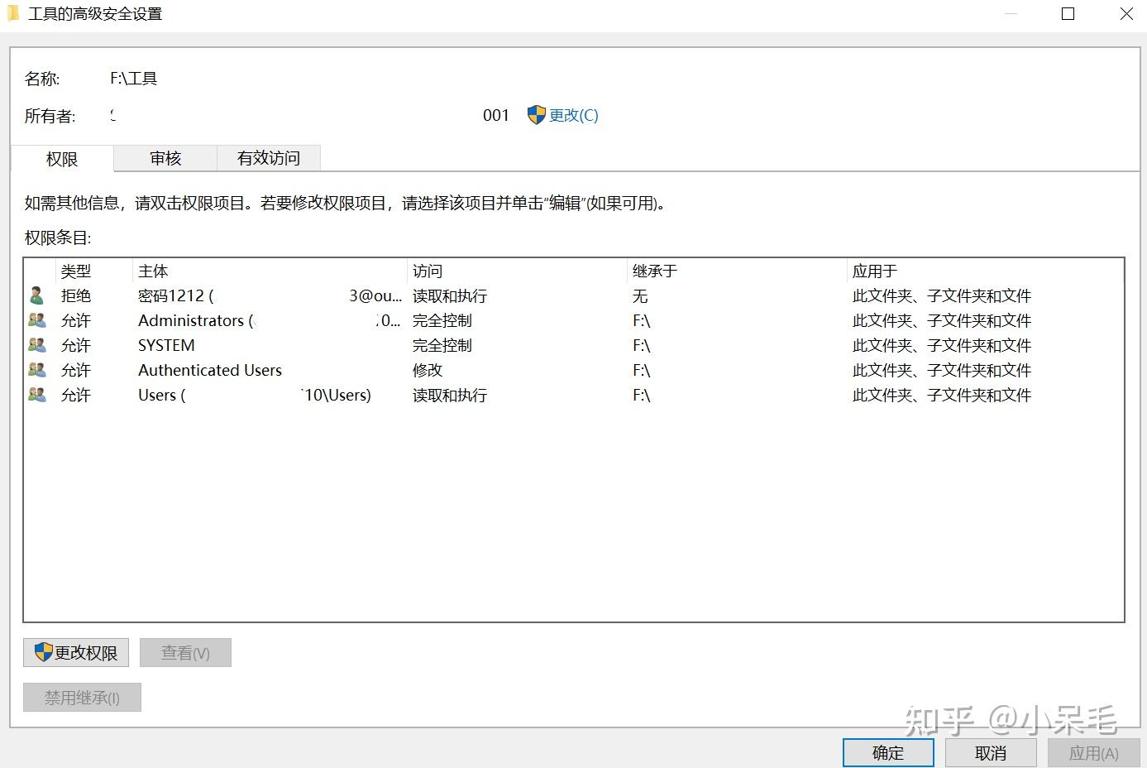Click 修改 access cell of Authenticated Users
Viewport: 1147px width, 768px height.
(x=428, y=370)
